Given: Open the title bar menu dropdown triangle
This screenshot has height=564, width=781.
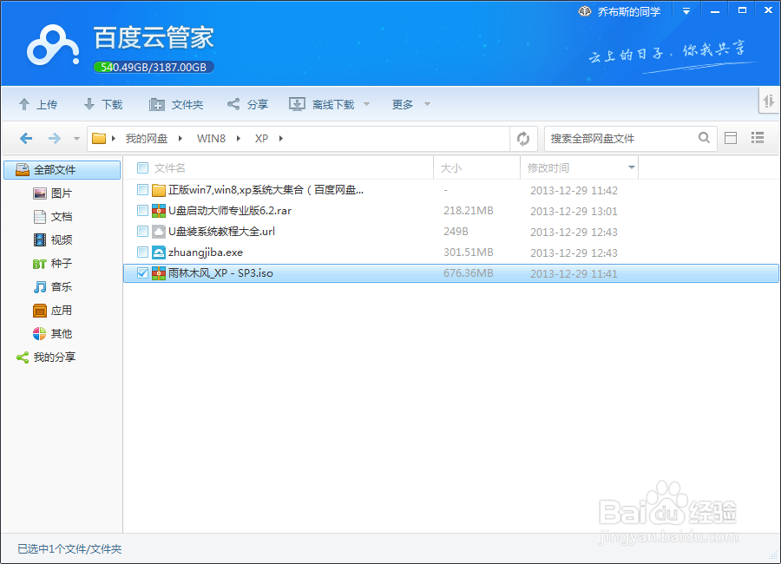Looking at the screenshot, I should coord(686,11).
